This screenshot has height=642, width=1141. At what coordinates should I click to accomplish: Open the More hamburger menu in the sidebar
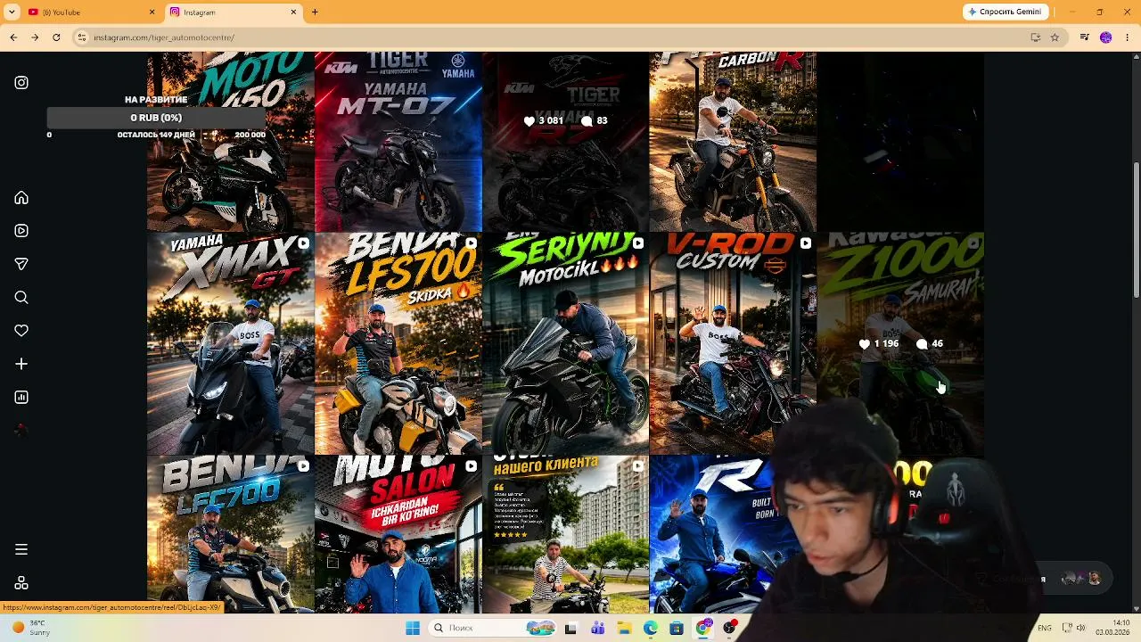(x=21, y=549)
